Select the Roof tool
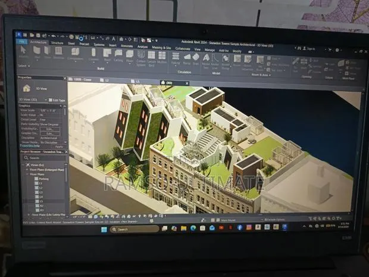369x277 pixels. 107,55
